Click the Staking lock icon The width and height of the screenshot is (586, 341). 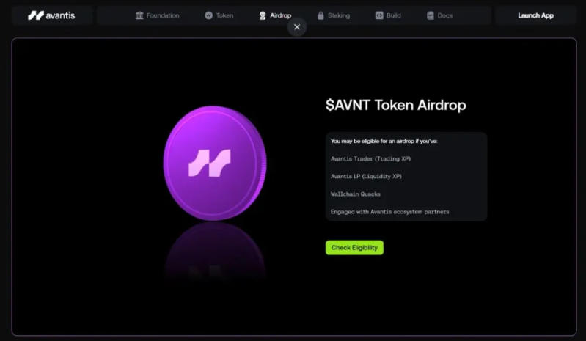pos(321,15)
